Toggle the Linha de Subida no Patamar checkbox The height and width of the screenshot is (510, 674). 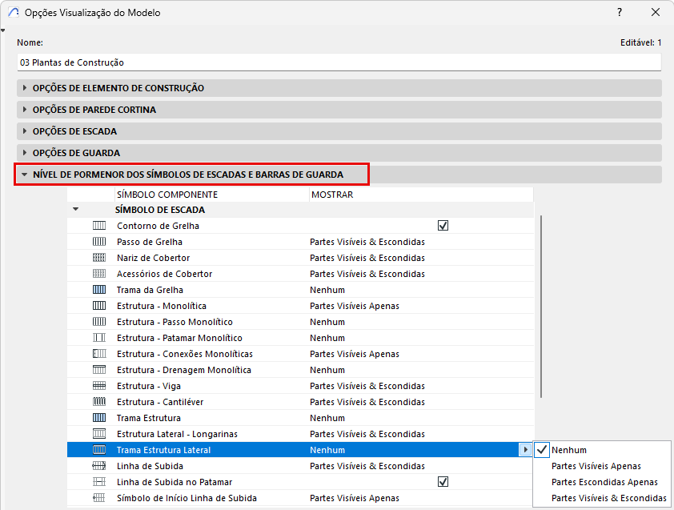tap(443, 482)
